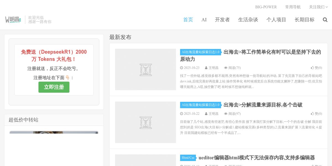332x166 pixels.
Task: Click the category tag on the 将工作简单化 article
Action: [x=201, y=52]
